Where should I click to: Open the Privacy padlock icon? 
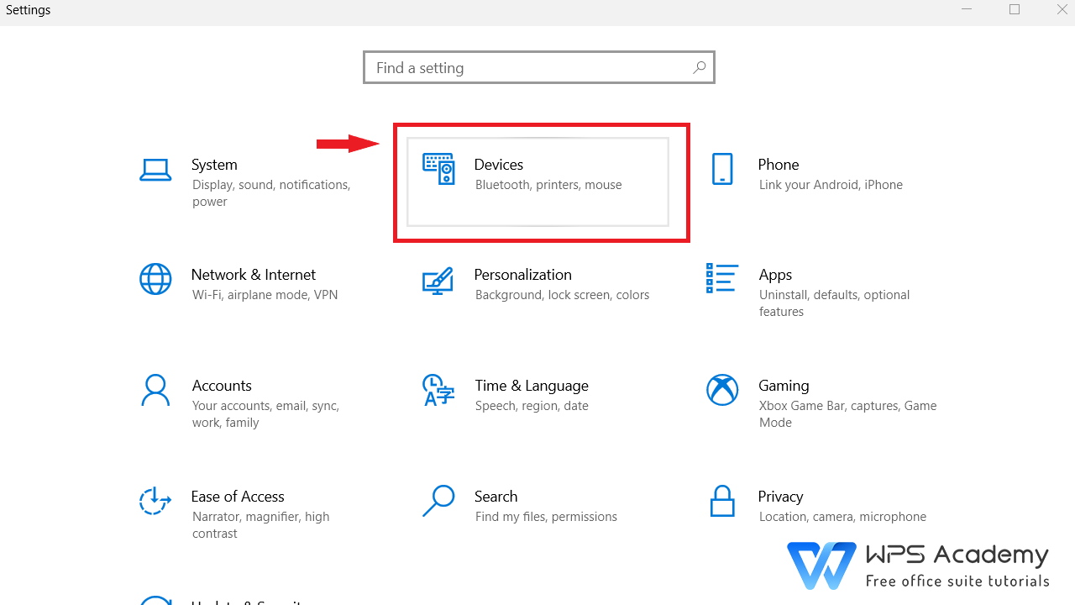[722, 501]
